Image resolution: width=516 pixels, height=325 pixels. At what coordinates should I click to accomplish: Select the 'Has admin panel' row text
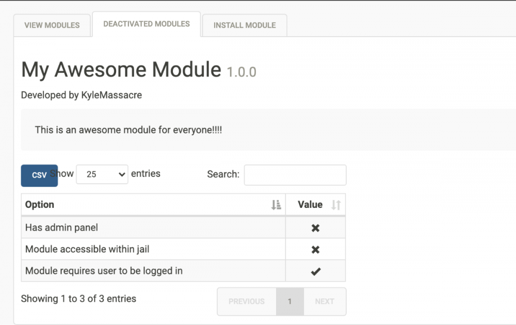(61, 228)
